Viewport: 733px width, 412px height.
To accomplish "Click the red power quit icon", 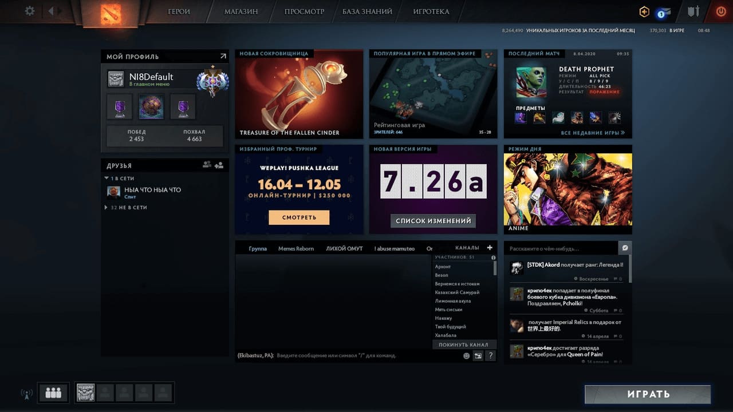I will click(x=720, y=11).
